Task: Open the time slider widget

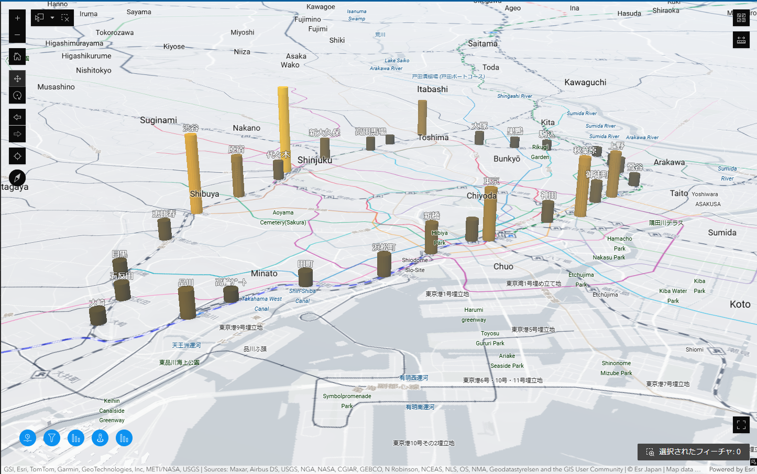Action: tap(28, 438)
